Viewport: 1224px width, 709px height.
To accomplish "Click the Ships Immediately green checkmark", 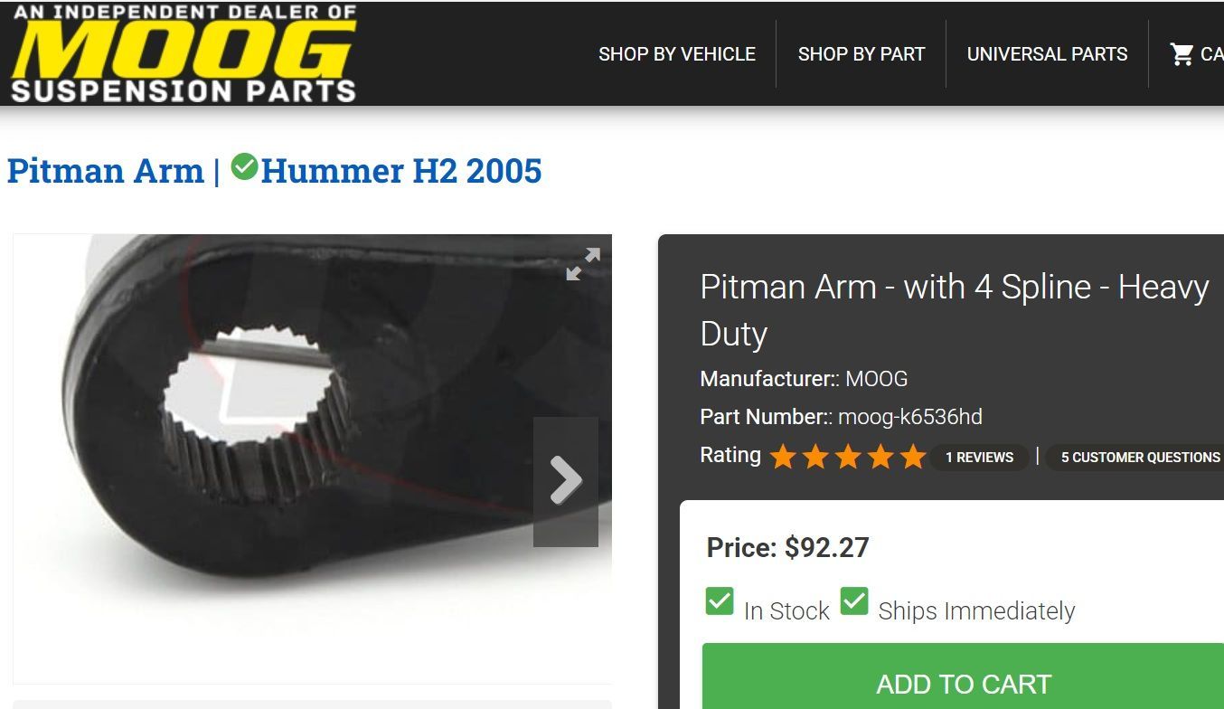I will (x=854, y=601).
